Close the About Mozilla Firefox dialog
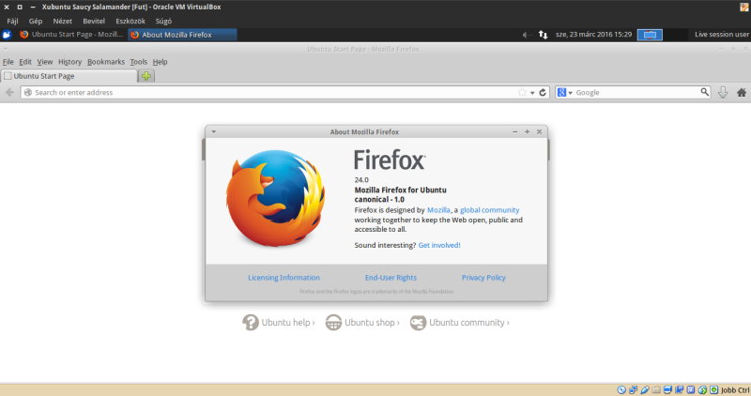This screenshot has height=396, width=751. point(539,131)
